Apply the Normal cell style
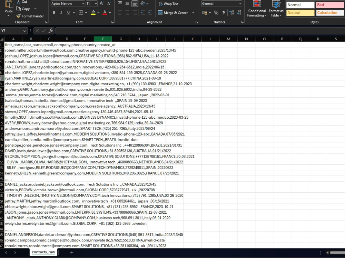345x258 pixels. click(x=300, y=5)
